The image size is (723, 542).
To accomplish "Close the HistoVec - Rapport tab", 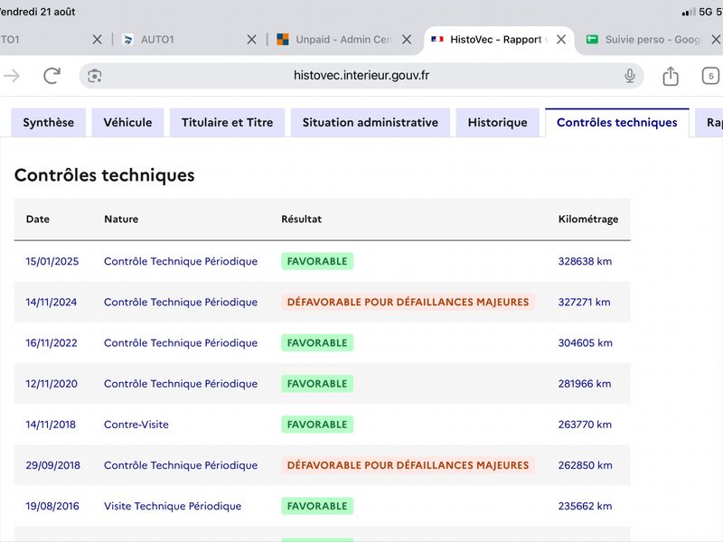I will click(561, 40).
